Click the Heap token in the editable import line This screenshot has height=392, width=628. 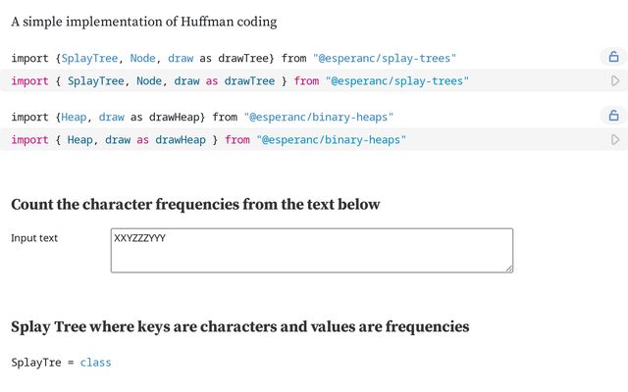[80, 140]
